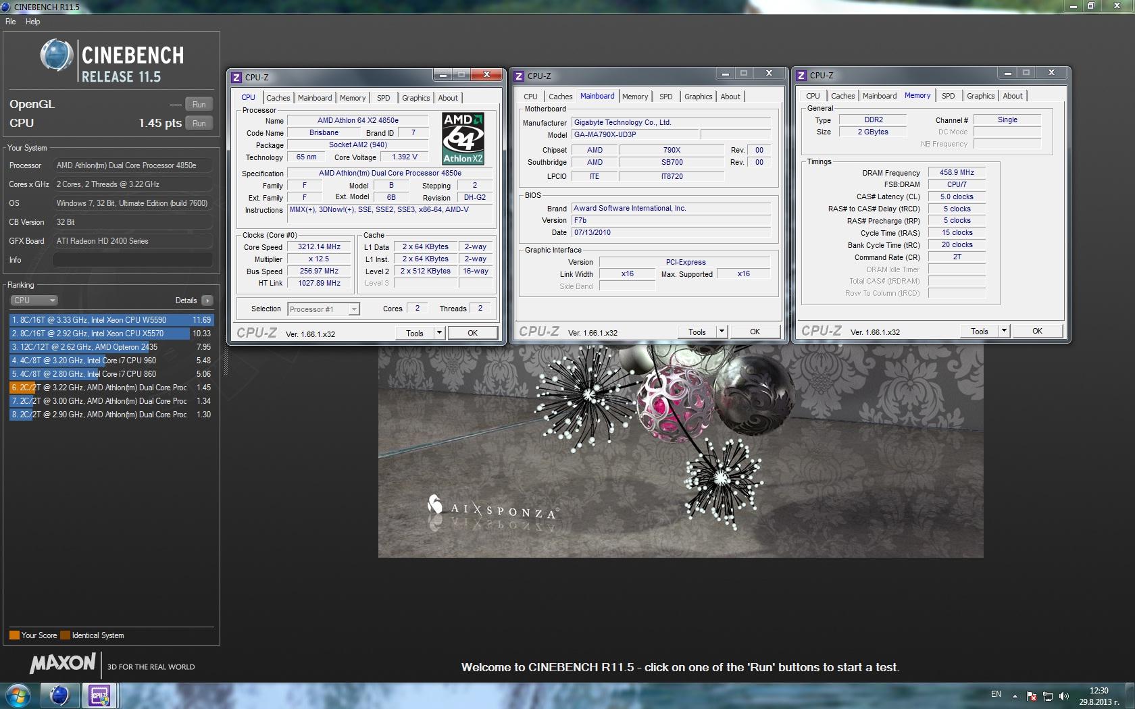The height and width of the screenshot is (709, 1135).
Task: Switch to CPU tab in Mainboard CPU-Z window
Action: (x=530, y=97)
